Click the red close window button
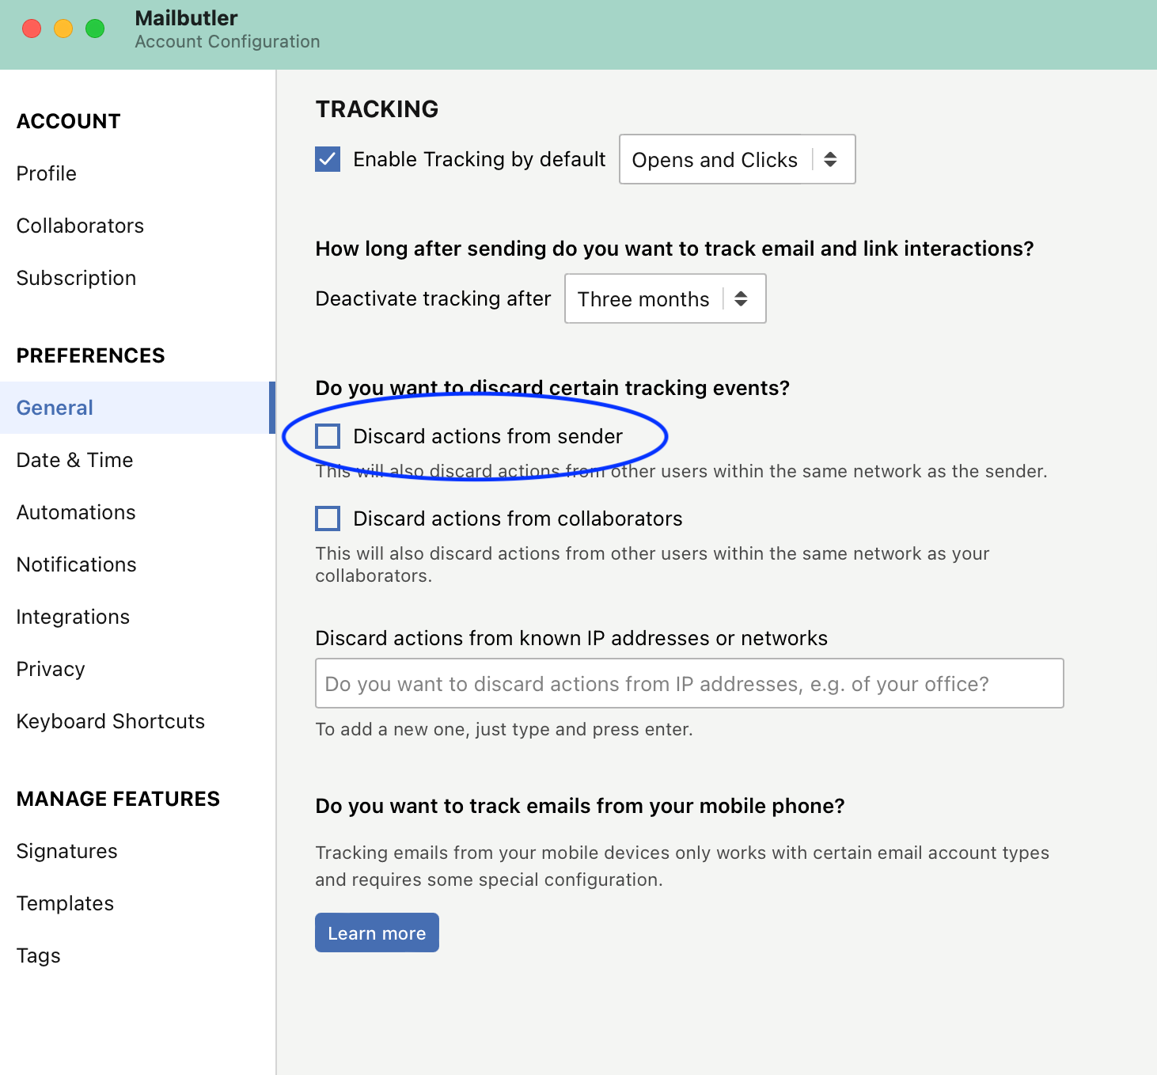 (x=32, y=28)
